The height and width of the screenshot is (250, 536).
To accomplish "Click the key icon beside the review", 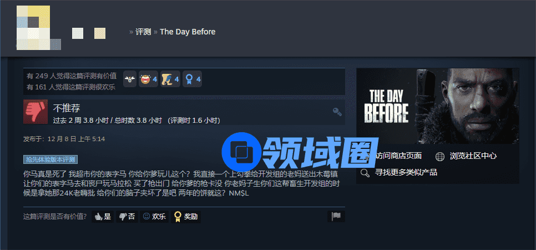I will (337, 112).
